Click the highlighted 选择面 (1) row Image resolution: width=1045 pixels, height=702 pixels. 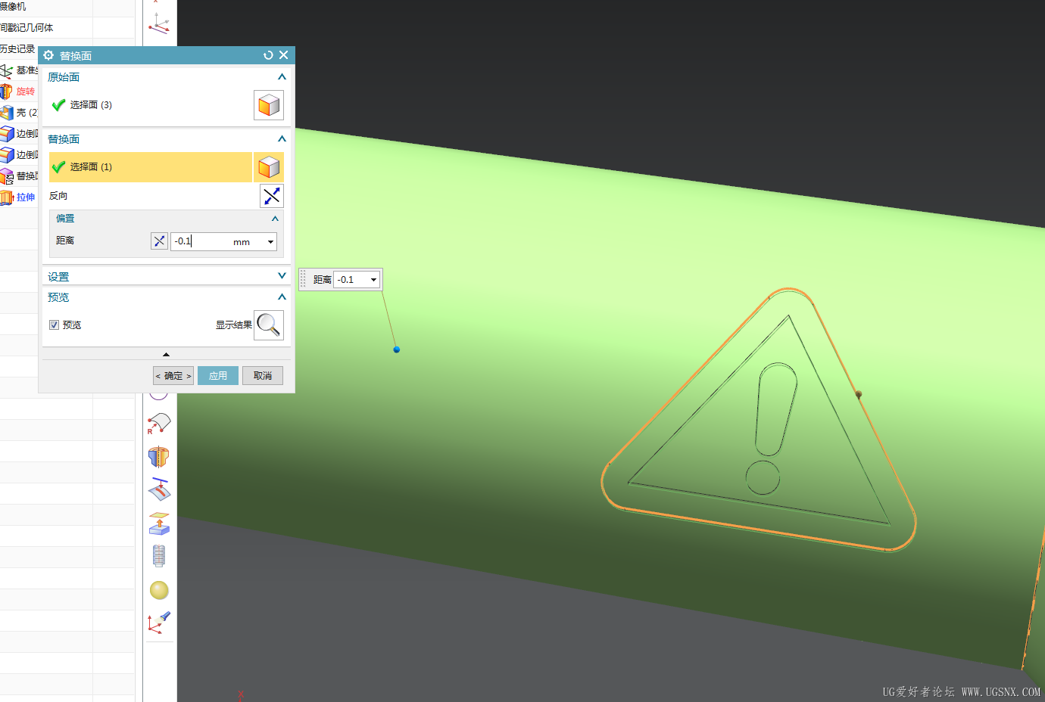151,167
